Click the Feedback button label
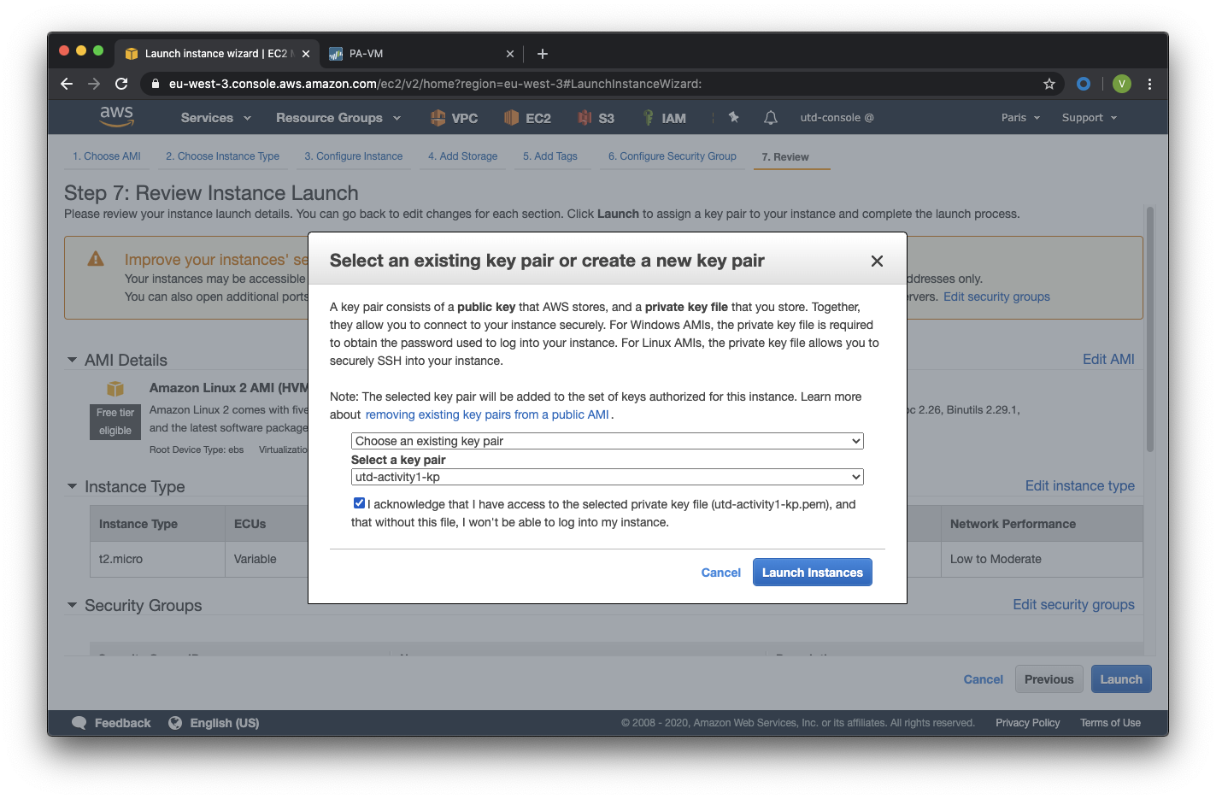This screenshot has width=1216, height=799. (x=123, y=723)
